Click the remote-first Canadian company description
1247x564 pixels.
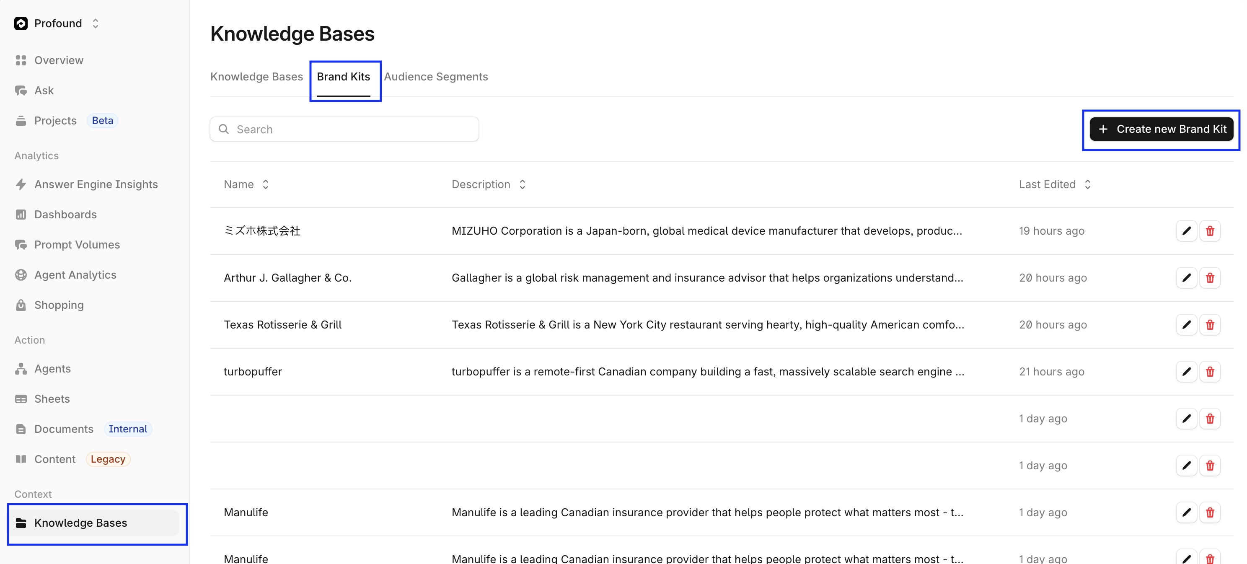[708, 372]
